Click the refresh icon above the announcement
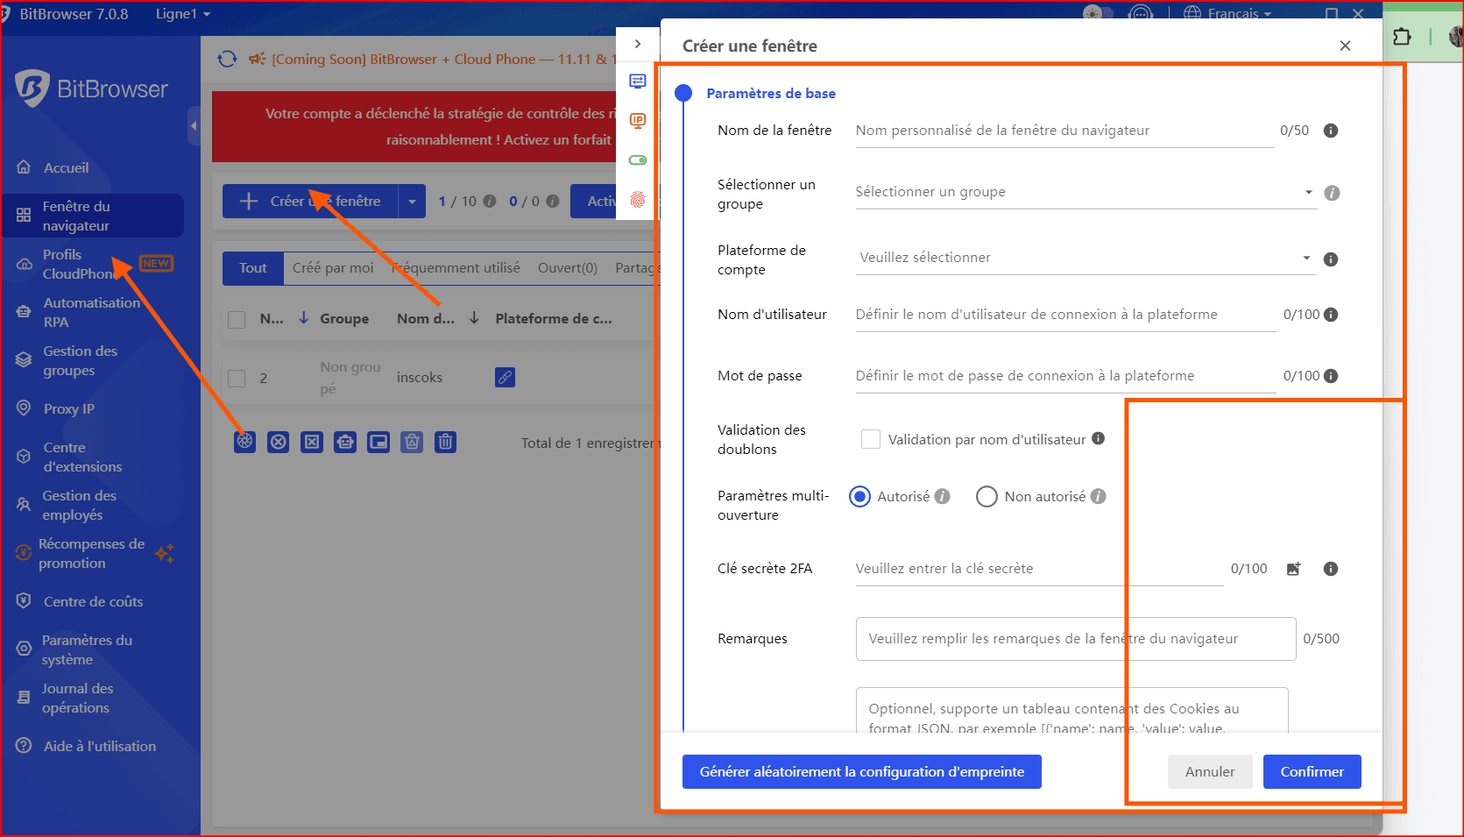Screen dimensions: 1464x837 [x=228, y=59]
